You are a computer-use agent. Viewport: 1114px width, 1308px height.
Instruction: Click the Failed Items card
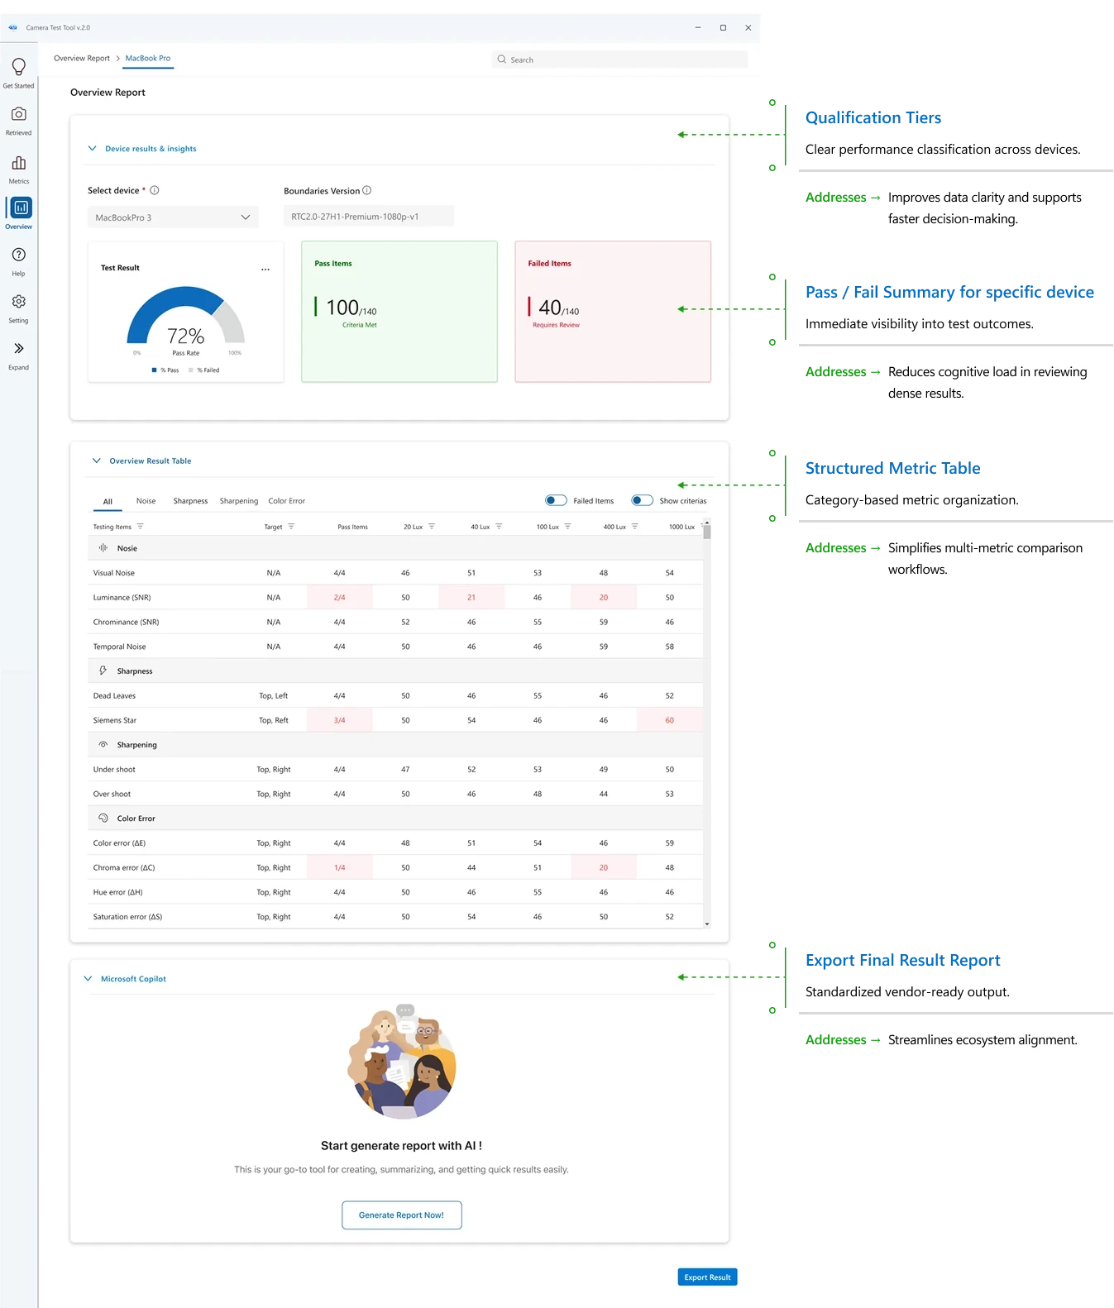click(x=613, y=312)
